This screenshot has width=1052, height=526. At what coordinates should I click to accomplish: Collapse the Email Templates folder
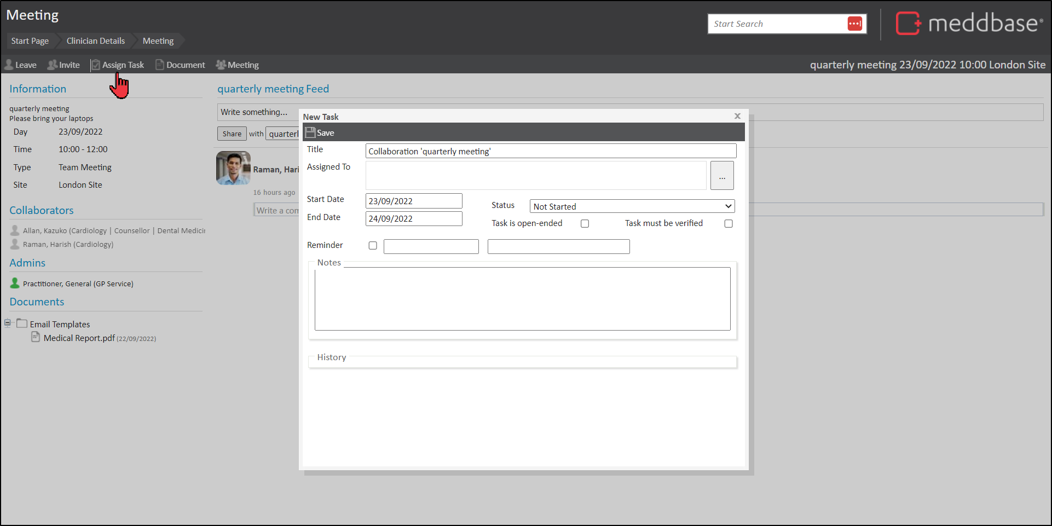coord(8,323)
